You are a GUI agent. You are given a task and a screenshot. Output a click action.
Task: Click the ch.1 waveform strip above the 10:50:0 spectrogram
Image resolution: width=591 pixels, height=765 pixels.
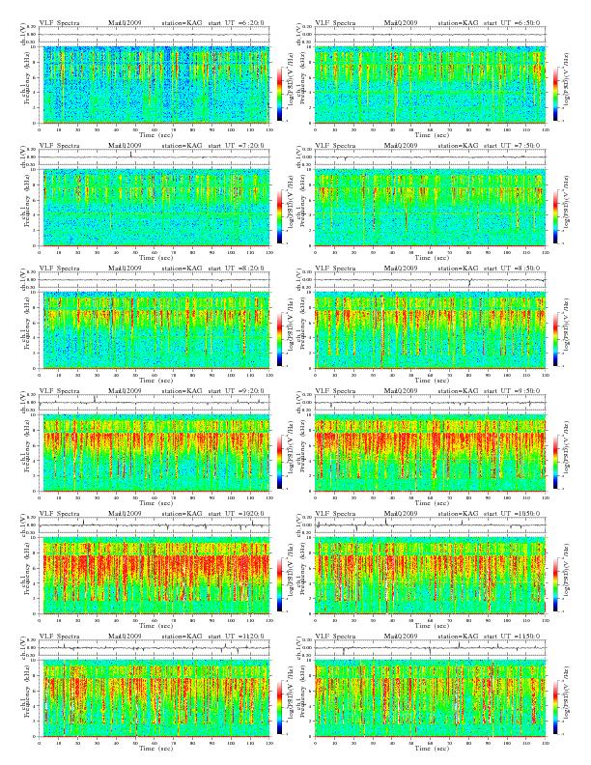click(x=430, y=525)
